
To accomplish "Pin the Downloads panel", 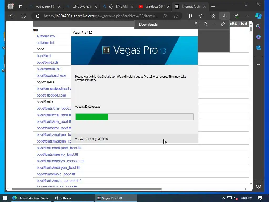I will (223, 24).
